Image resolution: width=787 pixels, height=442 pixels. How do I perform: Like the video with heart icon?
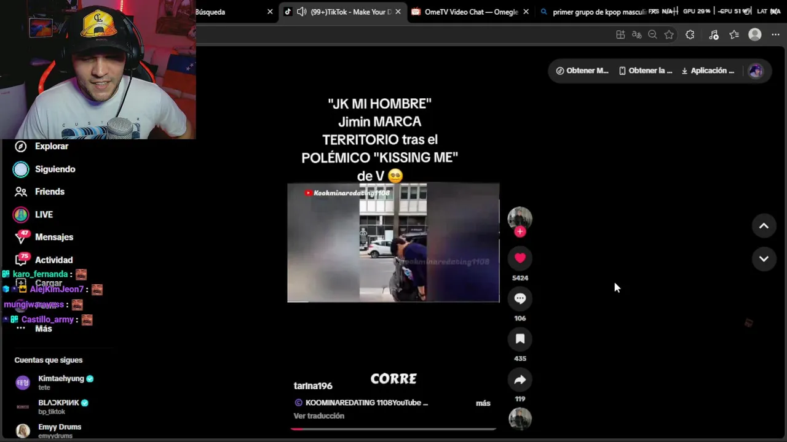click(x=520, y=258)
